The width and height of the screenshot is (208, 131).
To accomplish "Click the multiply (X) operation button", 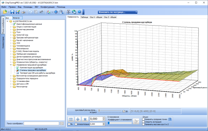I will pyautogui.click(x=85, y=119).
